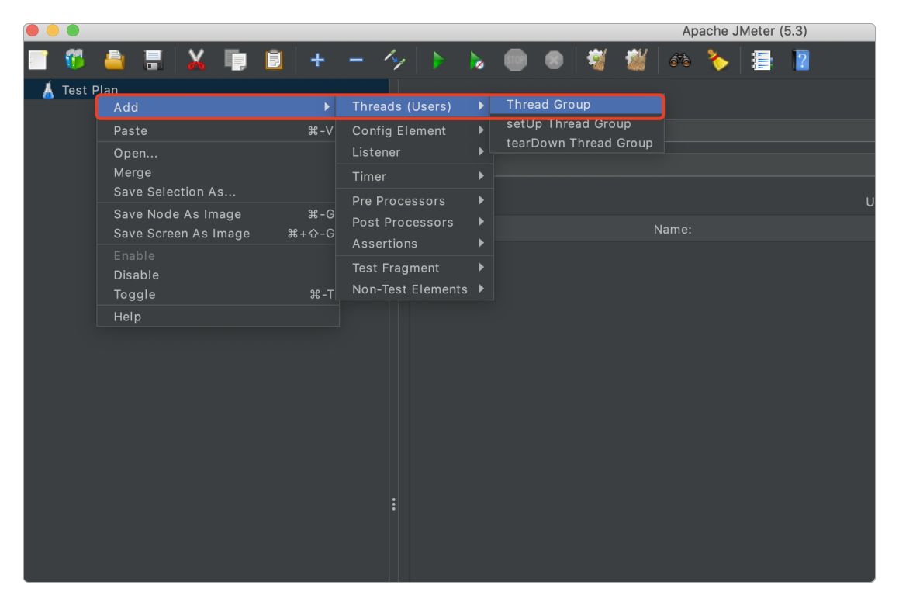Select Thread Group menu item
Screen dimensions: 899x606
(x=576, y=105)
